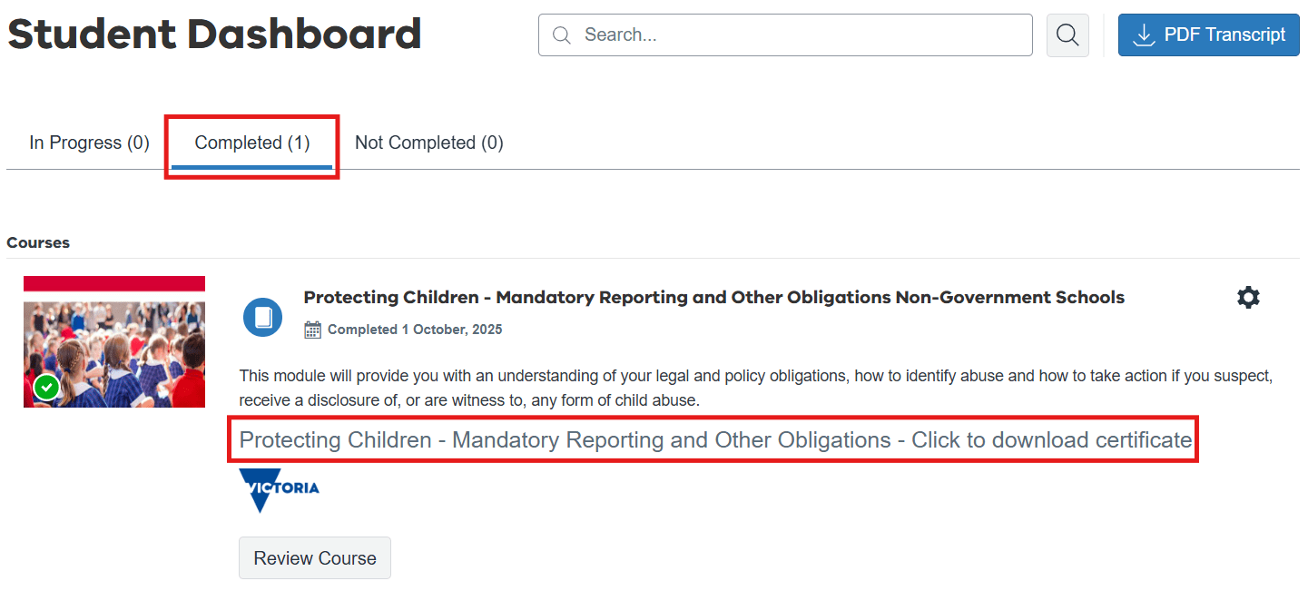
Task: Open the Protecting Children course title
Action: click(x=713, y=298)
